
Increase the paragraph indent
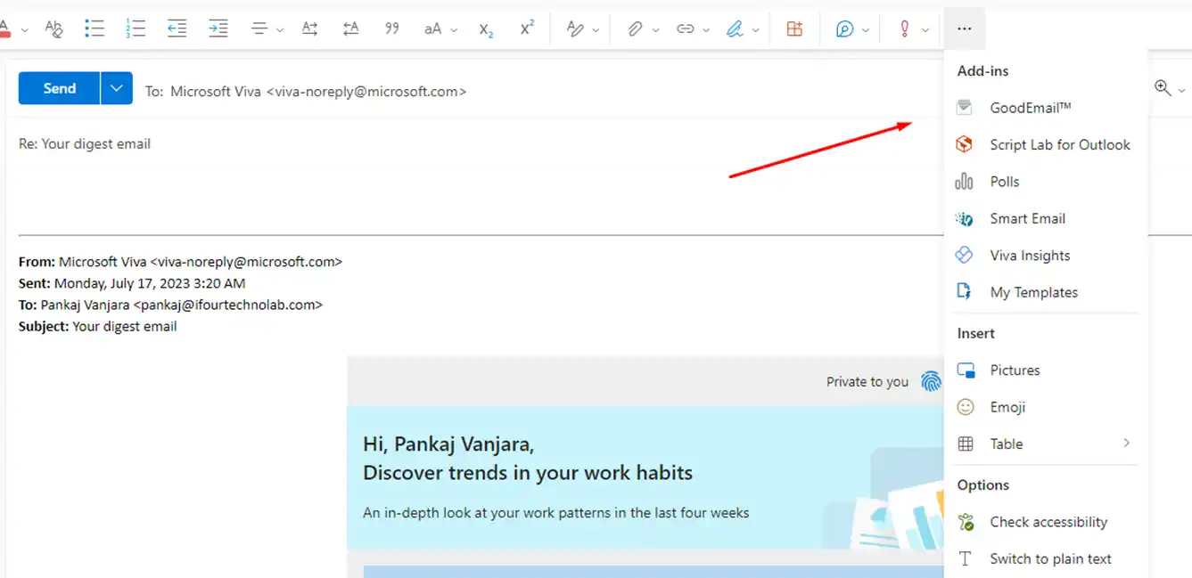pyautogui.click(x=218, y=29)
